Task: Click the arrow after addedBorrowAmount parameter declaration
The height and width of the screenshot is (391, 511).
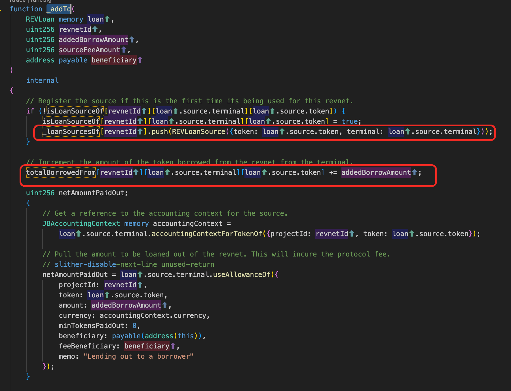Action: tap(132, 40)
